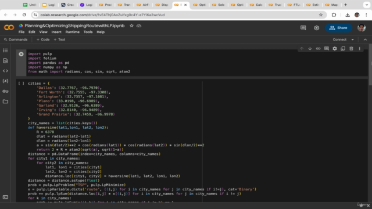372x209 pixels.
Task: Open the Table of contents sidebar panel
Action: coord(5,51)
